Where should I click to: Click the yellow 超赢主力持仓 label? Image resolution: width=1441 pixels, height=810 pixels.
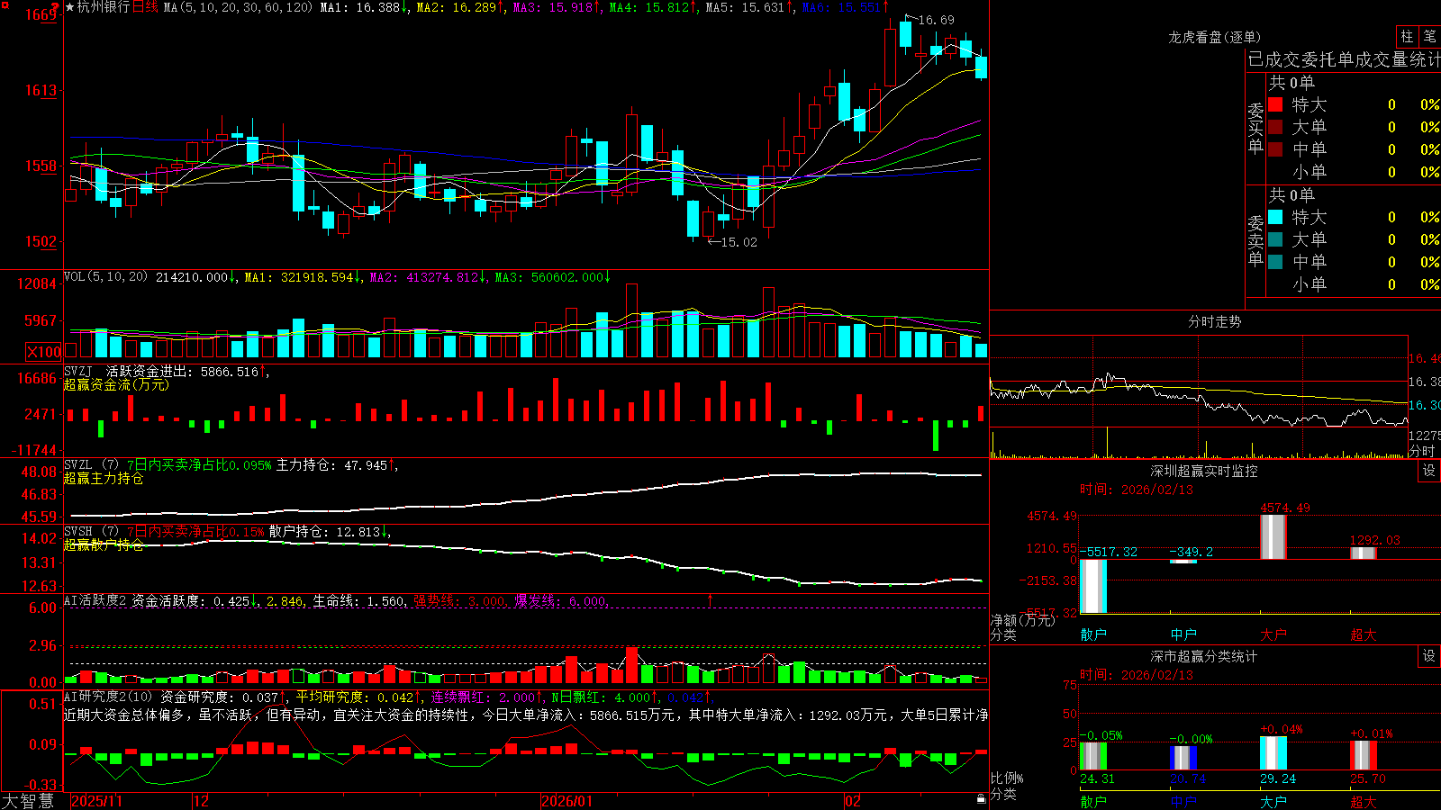(x=104, y=478)
